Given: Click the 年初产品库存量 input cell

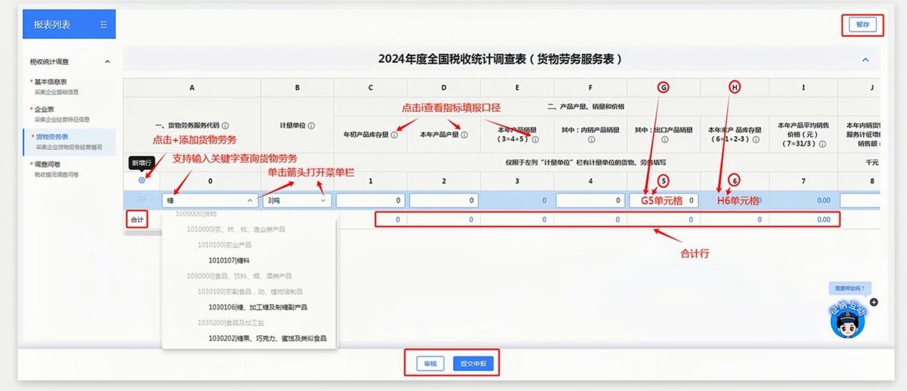Looking at the screenshot, I should coord(370,201).
